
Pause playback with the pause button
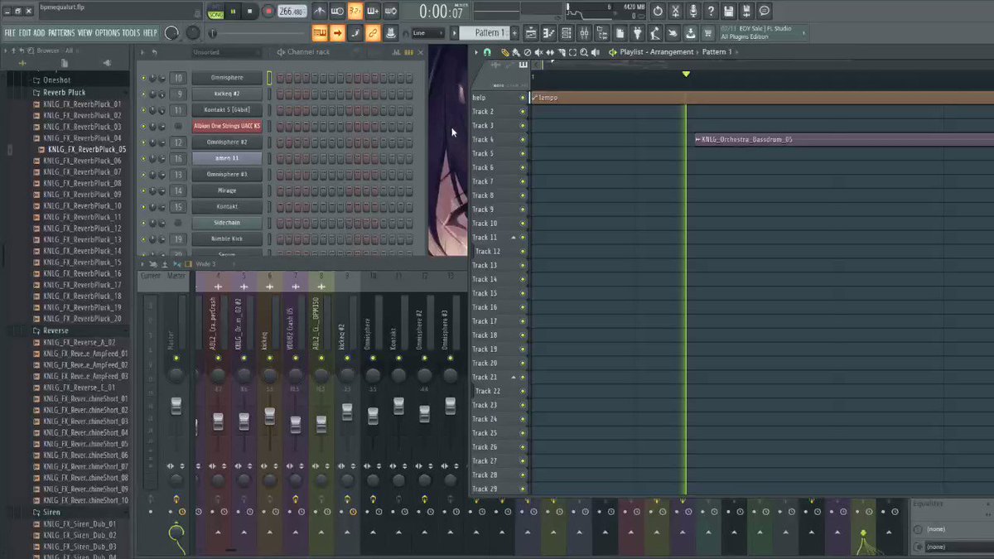pyautogui.click(x=233, y=11)
